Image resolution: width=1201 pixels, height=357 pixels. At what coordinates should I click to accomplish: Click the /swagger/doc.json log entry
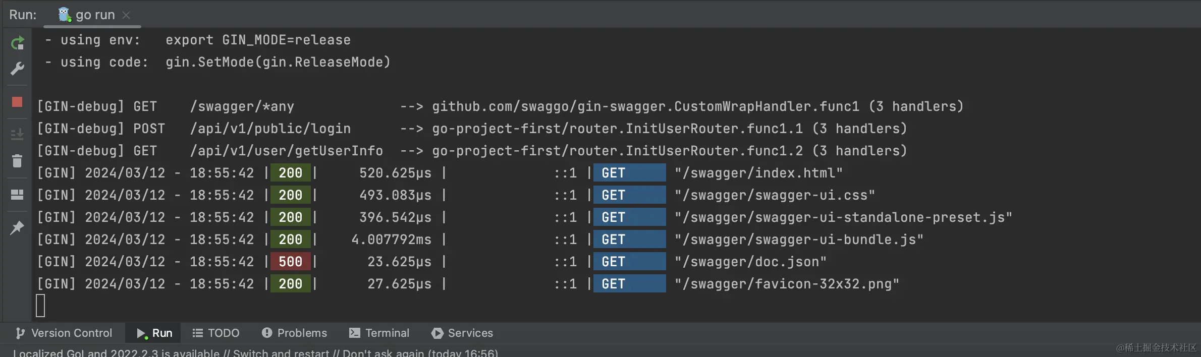pyautogui.click(x=751, y=262)
